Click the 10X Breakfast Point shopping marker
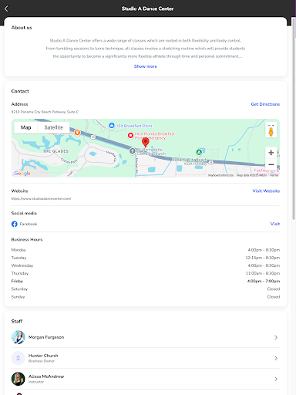The height and width of the screenshot is (395, 296). click(112, 126)
